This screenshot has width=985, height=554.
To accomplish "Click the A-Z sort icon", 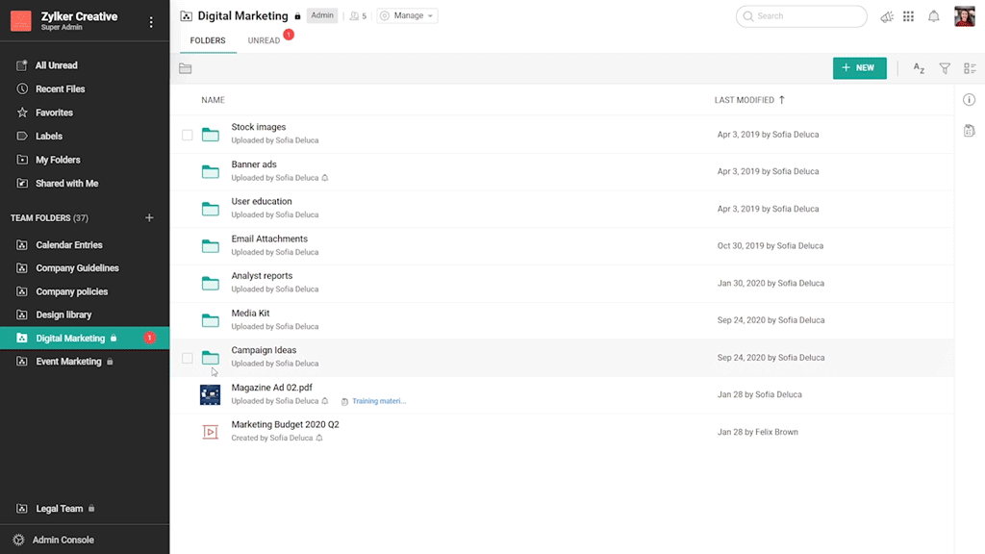I will [x=919, y=68].
